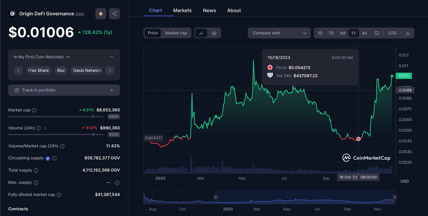Click the verified circulating supply badge
Viewport: 428px width, 216px height.
coord(48,158)
